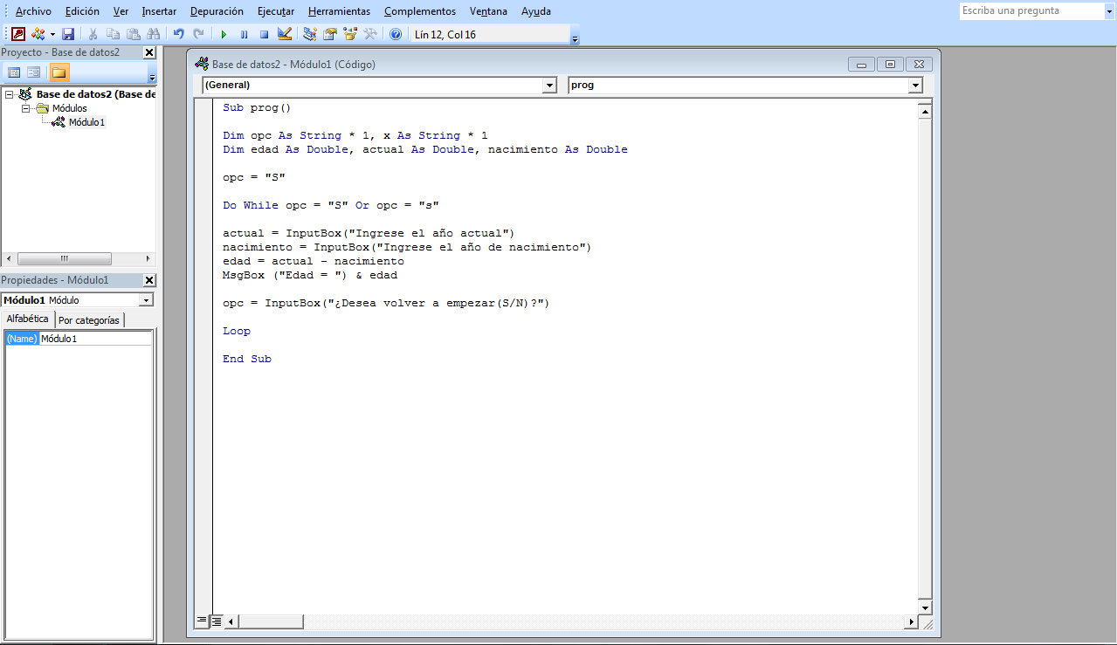Open the (General) object dropdown

click(x=549, y=85)
